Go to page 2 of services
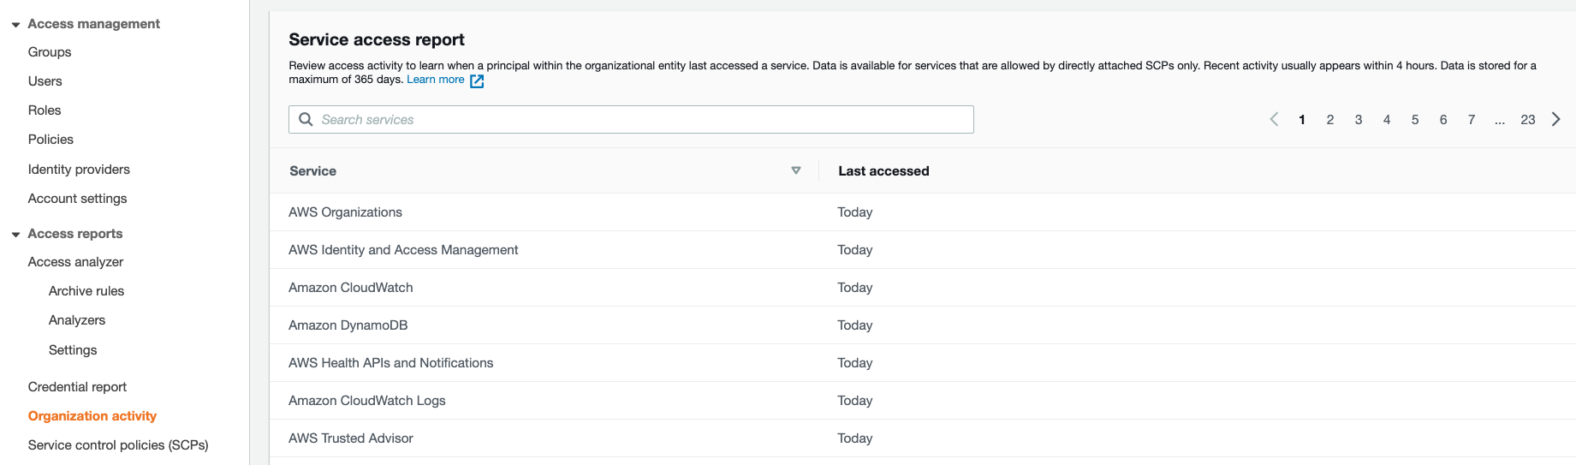Screen dimensions: 1576x465 [1329, 120]
